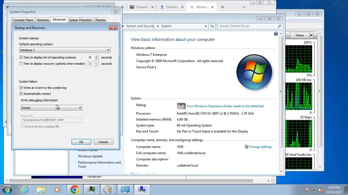Viewport: 348px width, 195px height.
Task: Click the Control Panel vertical scrollbar
Action: 281,92
